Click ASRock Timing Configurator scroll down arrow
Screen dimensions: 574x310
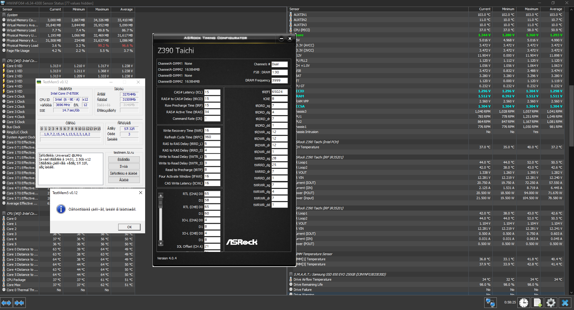pos(161,243)
